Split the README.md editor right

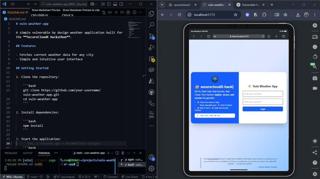tap(134, 12)
